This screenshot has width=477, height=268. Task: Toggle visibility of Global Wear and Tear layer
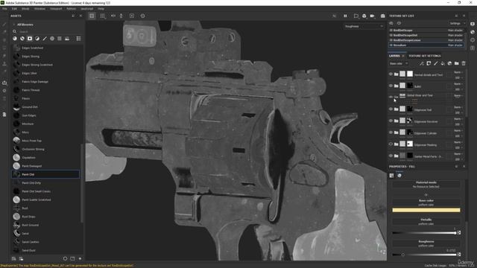tap(391, 97)
